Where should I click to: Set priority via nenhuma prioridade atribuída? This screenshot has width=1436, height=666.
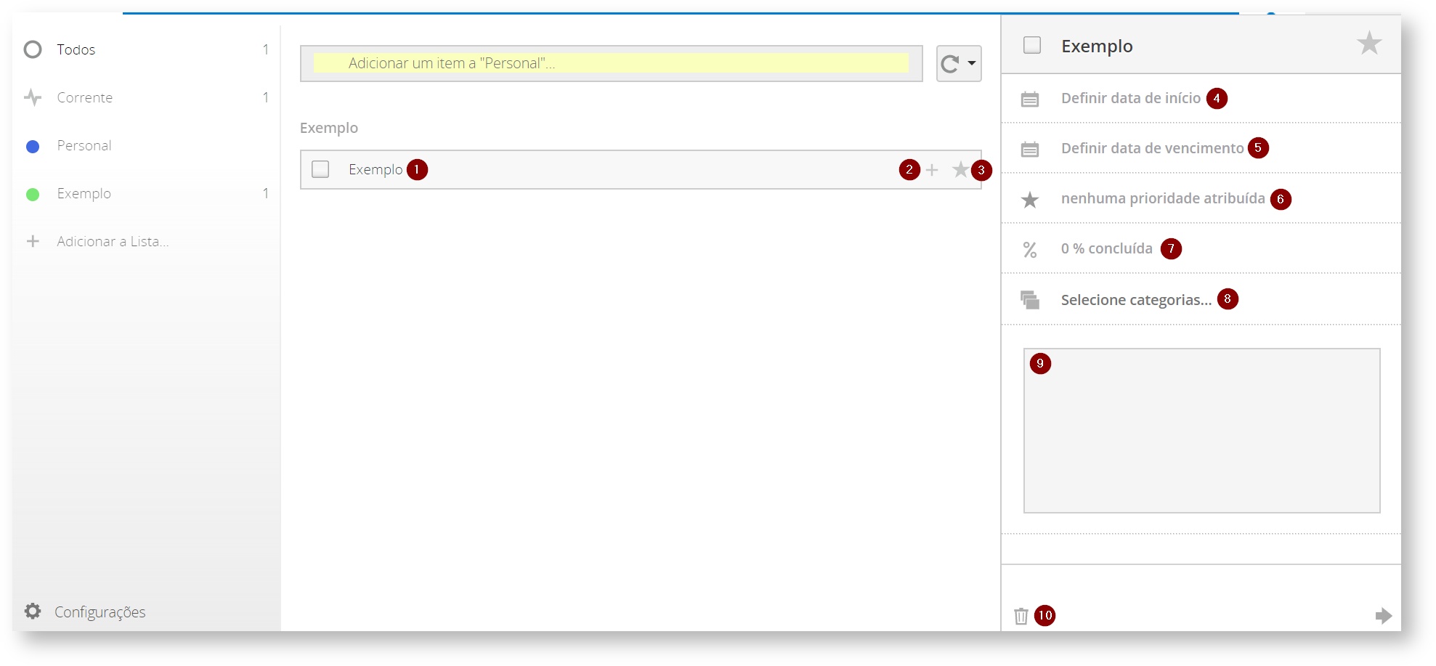click(x=1162, y=199)
